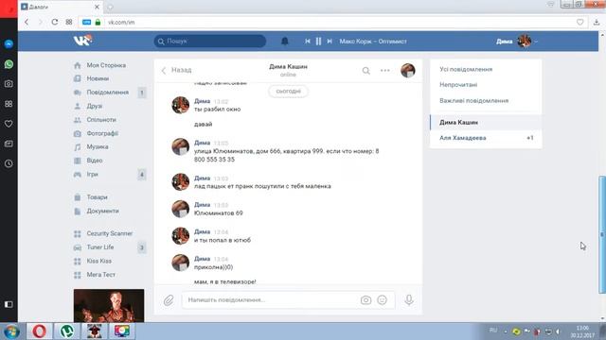This screenshot has width=606, height=340.
Task: Open emoji picker smiley
Action: click(382, 300)
